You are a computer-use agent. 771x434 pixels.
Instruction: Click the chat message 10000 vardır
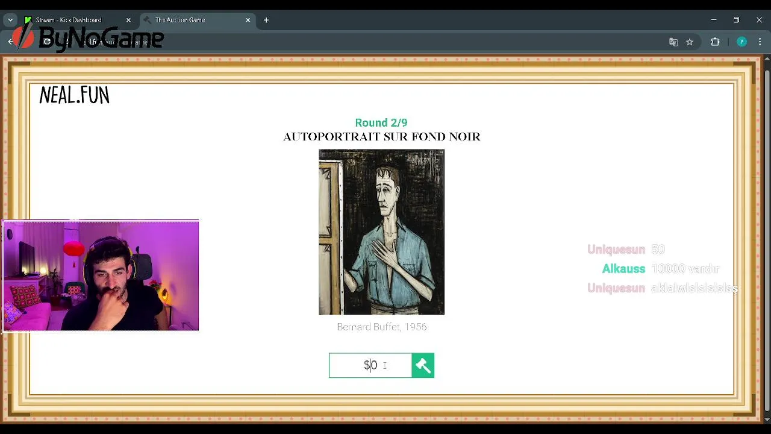685,269
